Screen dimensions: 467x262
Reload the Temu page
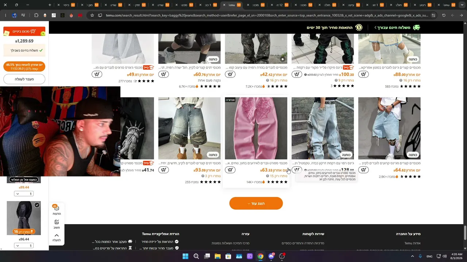[x=444, y=15]
